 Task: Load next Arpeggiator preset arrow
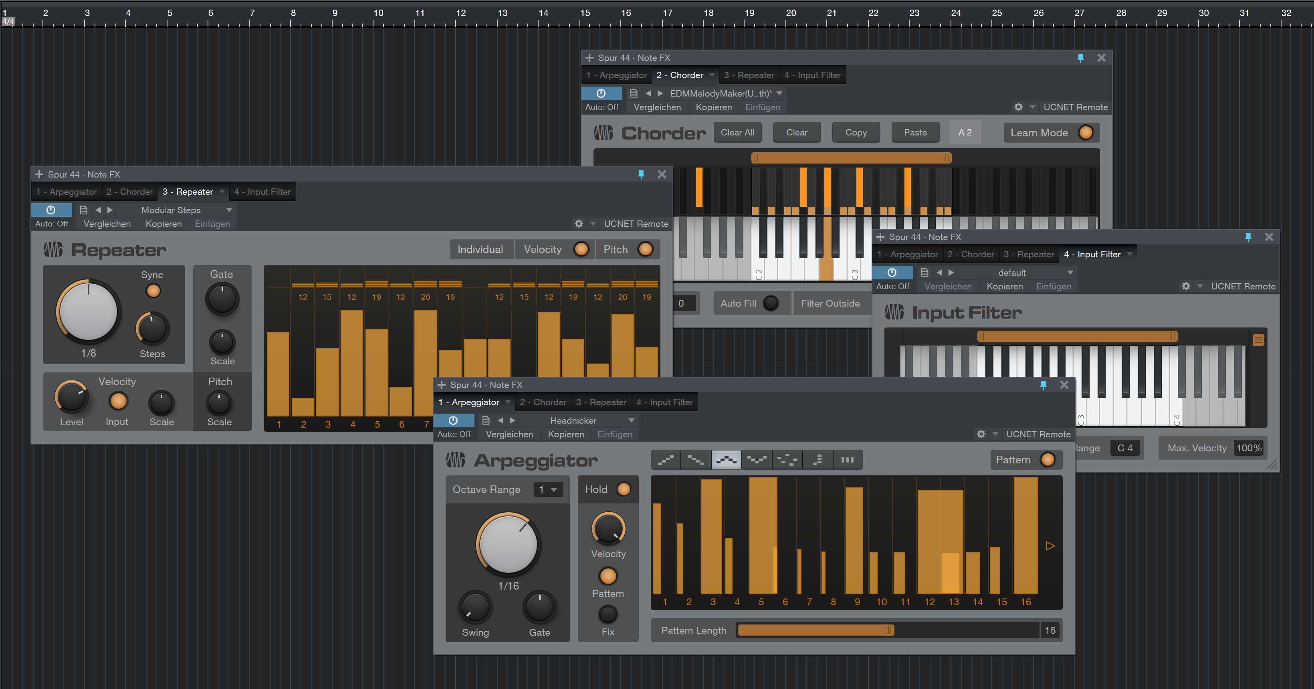(513, 420)
